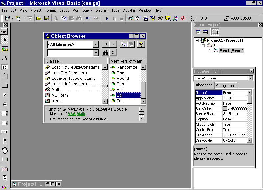Select the Pointer tool in the toolbox

(x=5, y=40)
